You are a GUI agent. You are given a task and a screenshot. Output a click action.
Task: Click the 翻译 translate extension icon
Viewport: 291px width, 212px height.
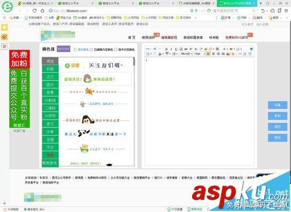point(258,17)
